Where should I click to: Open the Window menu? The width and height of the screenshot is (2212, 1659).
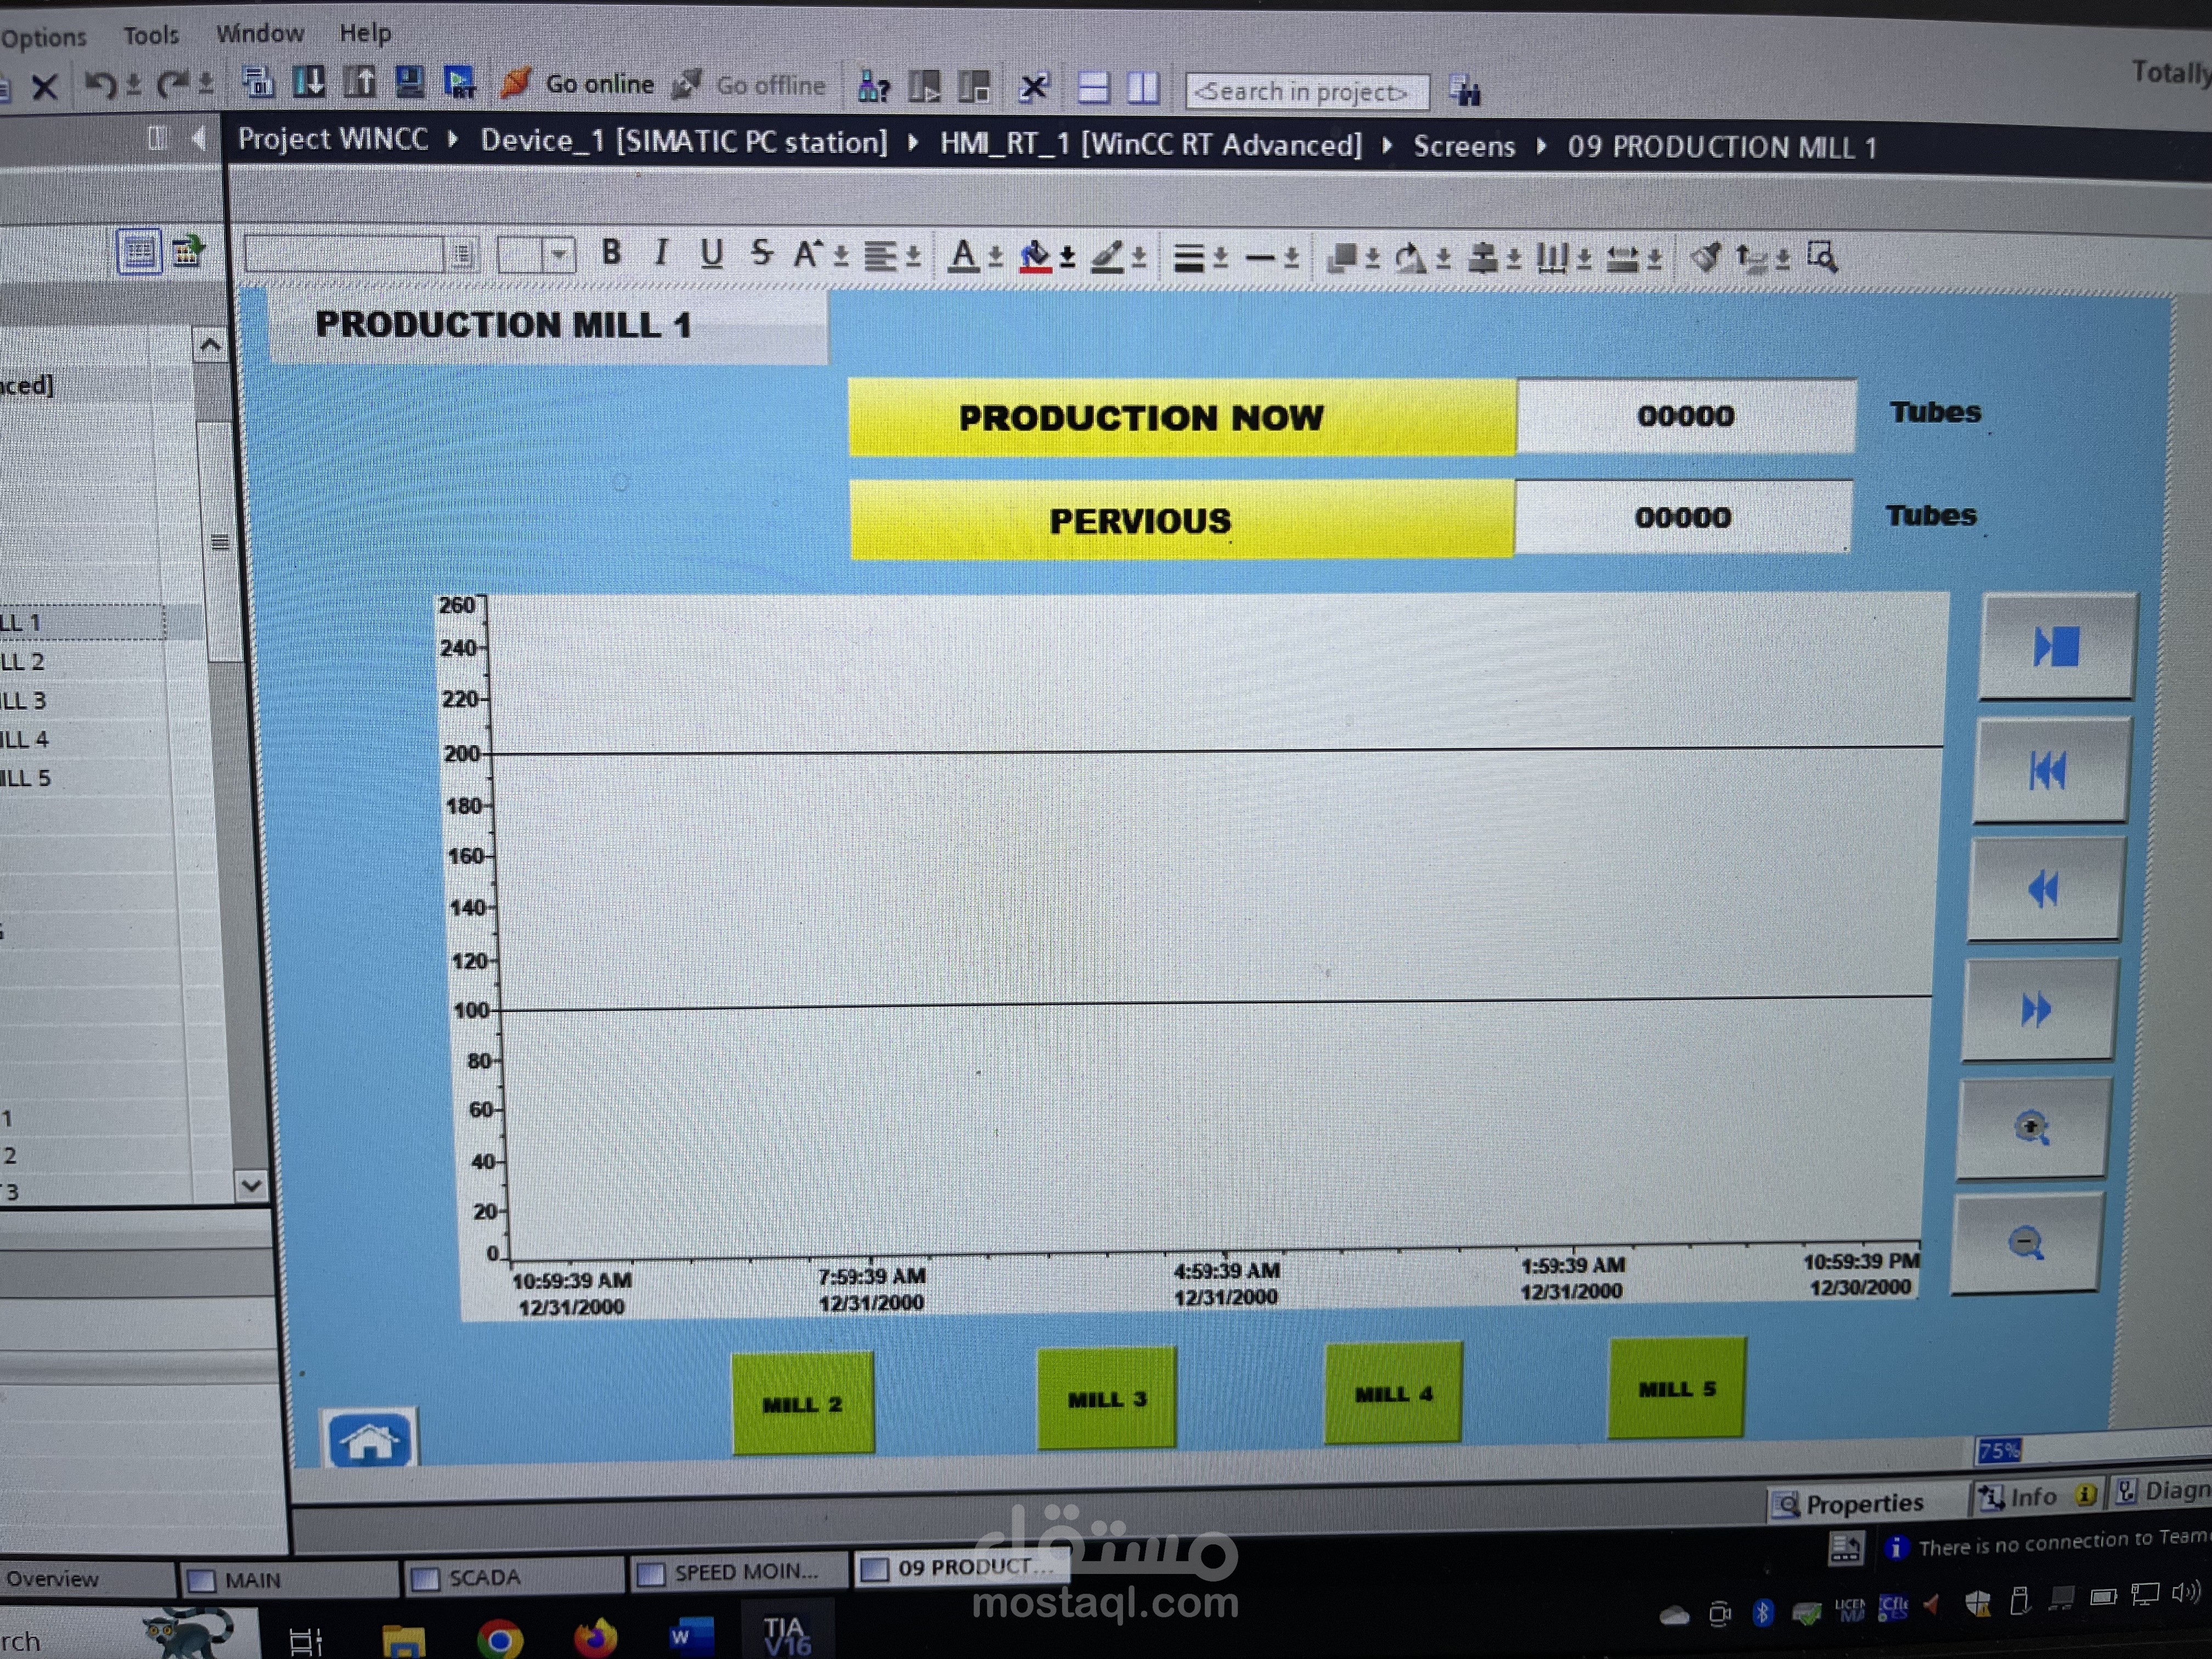click(260, 34)
